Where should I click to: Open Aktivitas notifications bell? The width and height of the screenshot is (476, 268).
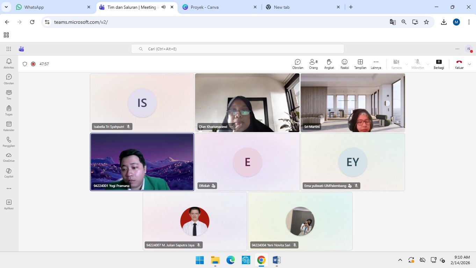9,64
